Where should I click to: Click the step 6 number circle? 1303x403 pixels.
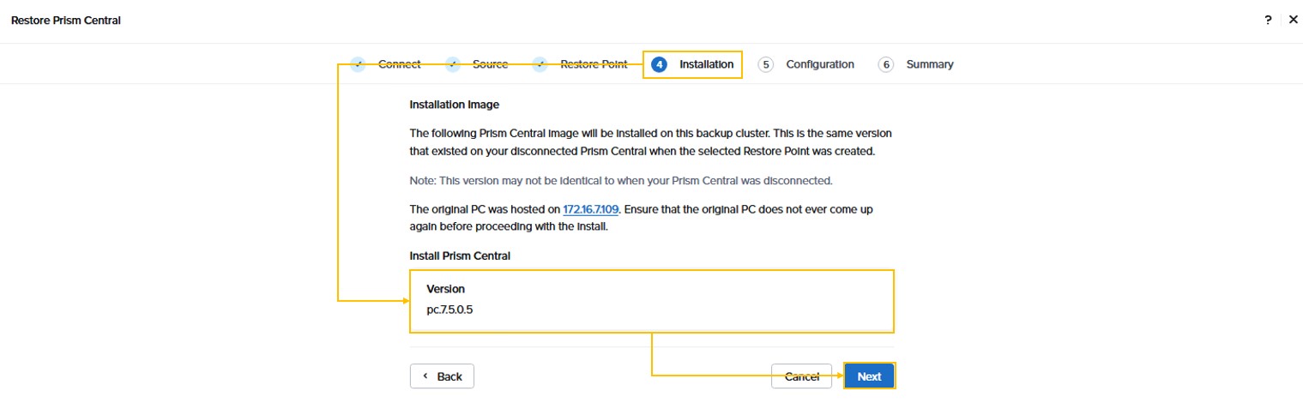[886, 64]
